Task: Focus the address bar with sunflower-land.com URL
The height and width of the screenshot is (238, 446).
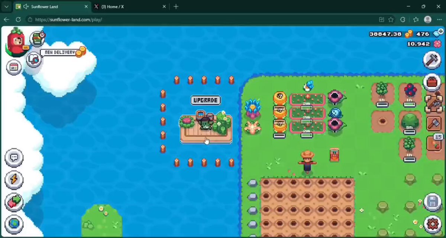Action: pos(201,20)
